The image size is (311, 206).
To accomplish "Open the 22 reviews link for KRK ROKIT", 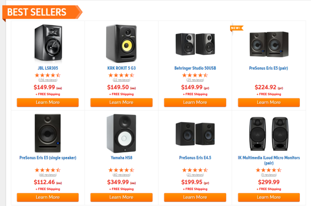I will pos(121,80).
